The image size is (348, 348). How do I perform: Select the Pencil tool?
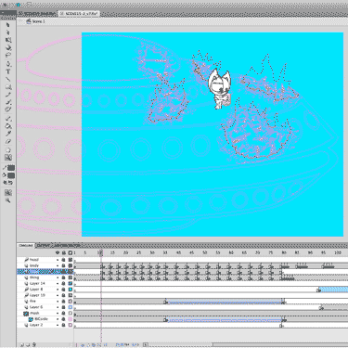pyautogui.click(x=8, y=95)
